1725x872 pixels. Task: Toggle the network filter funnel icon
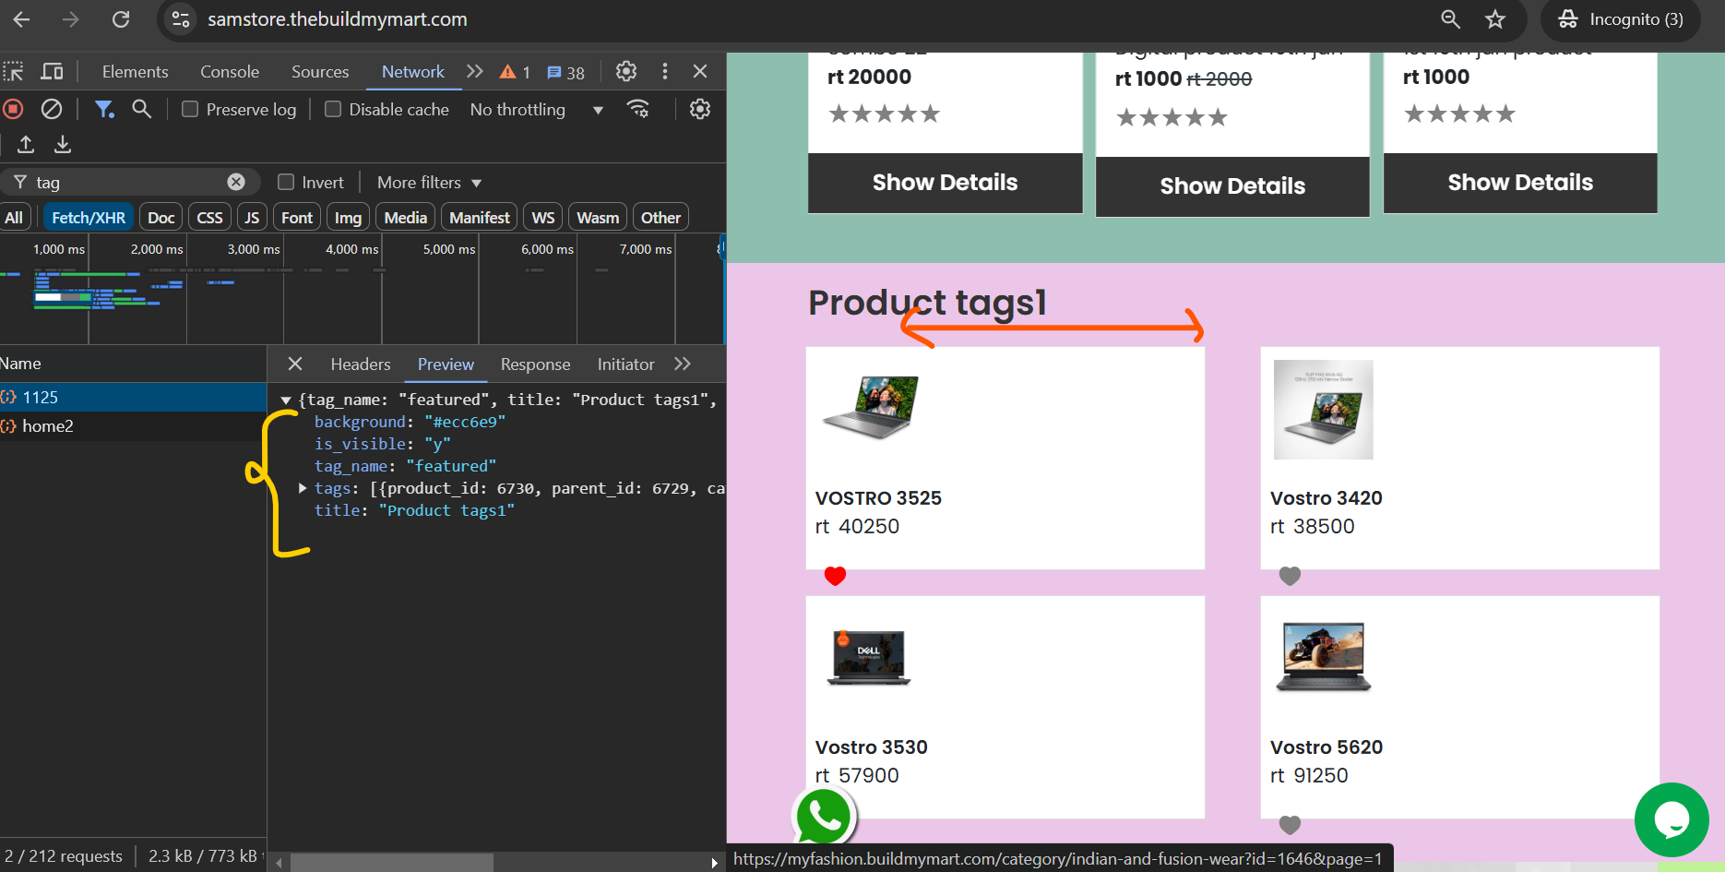click(104, 109)
